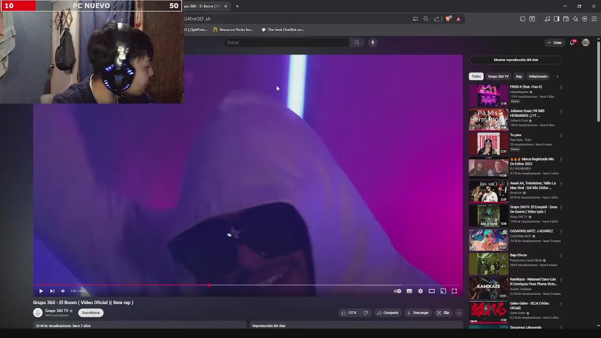Open the Crear create menu
This screenshot has width=601, height=338.
tap(554, 43)
